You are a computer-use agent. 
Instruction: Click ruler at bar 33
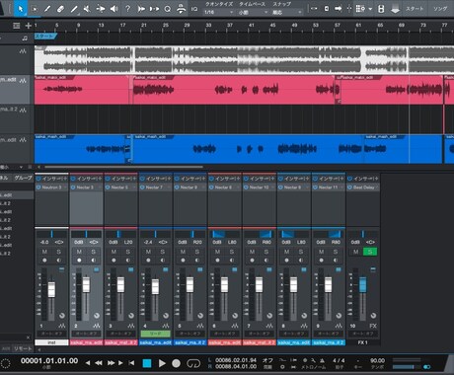208,26
